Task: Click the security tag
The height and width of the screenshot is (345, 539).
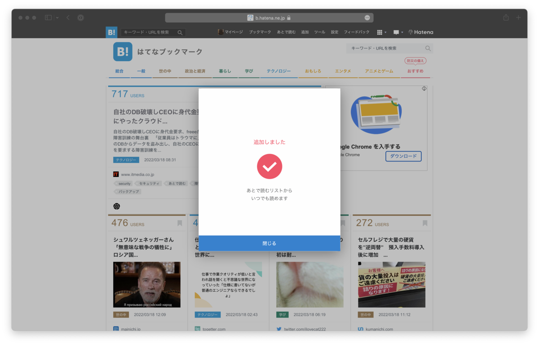Action: tap(124, 183)
